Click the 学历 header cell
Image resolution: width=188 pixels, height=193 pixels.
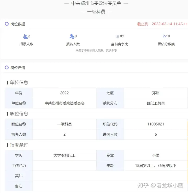(x=19, y=155)
